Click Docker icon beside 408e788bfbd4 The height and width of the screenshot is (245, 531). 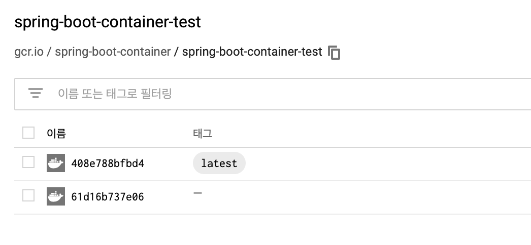[56, 163]
